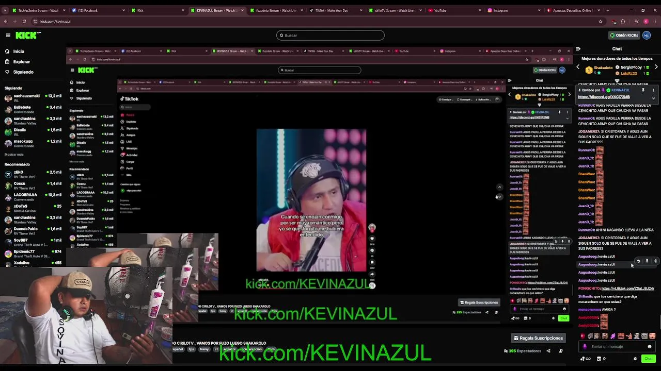Open emoji picker in main message box
Screen dimensions: 661x371
(650, 347)
